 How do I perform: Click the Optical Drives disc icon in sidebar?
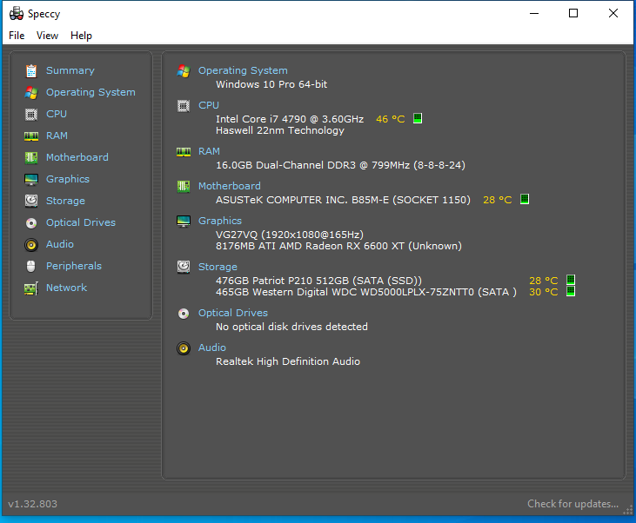(x=31, y=222)
